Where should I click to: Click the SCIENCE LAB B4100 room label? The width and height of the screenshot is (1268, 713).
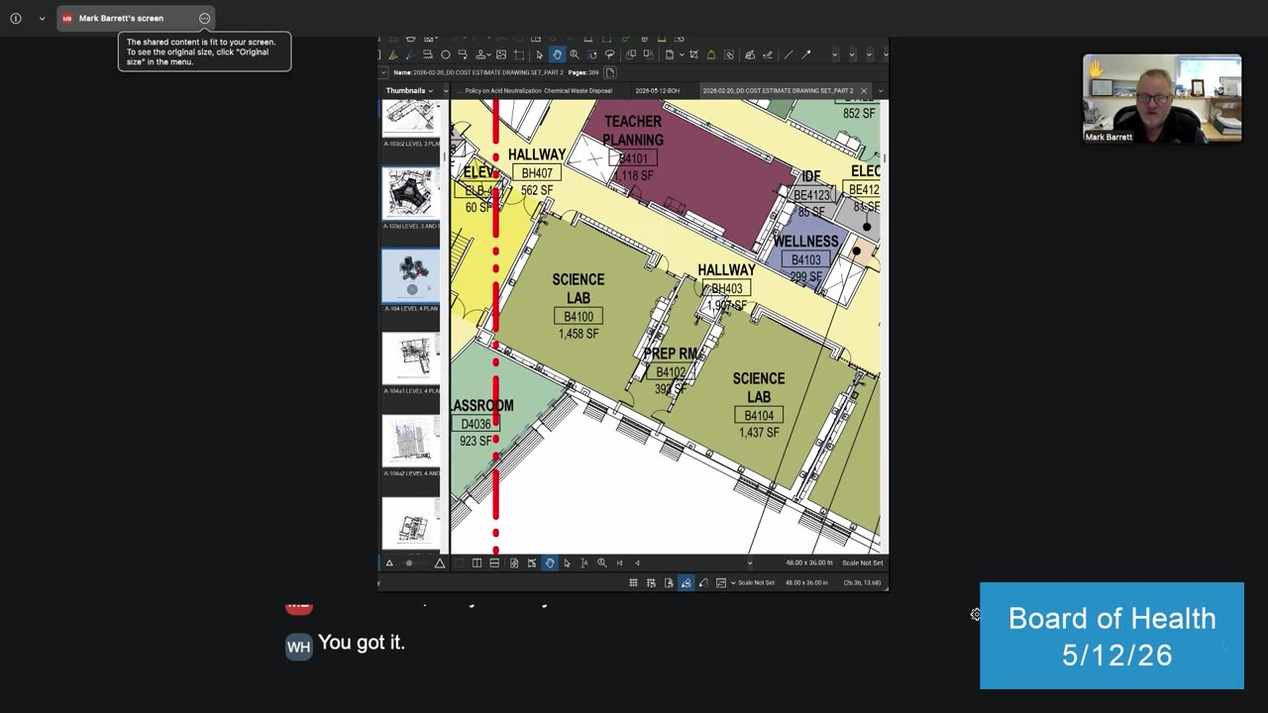point(579,307)
